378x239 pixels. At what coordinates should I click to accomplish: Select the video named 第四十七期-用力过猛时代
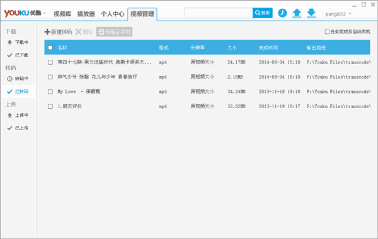pos(105,62)
